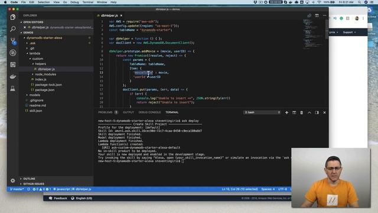Click the Spaces: 4 indentation setting
Viewport: 378px width, 213px height.
268,189
